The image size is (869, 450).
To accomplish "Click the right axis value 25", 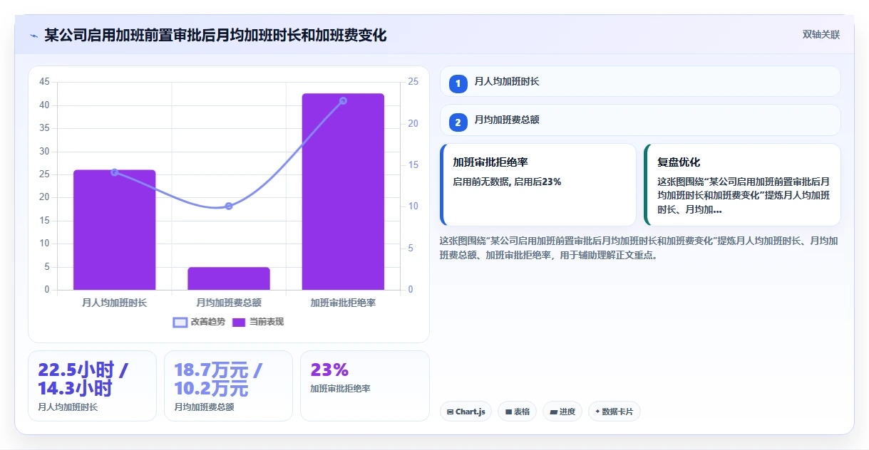I will (413, 82).
